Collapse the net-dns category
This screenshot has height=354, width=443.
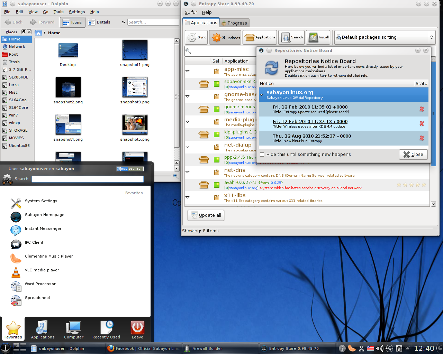click(x=188, y=172)
